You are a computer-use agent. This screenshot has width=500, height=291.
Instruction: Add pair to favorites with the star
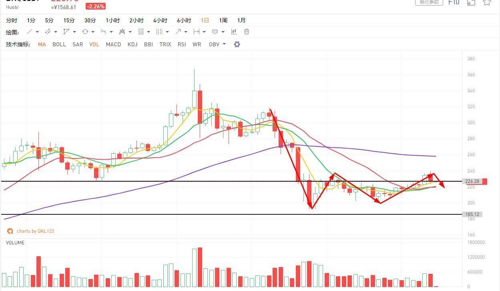click(x=487, y=2)
